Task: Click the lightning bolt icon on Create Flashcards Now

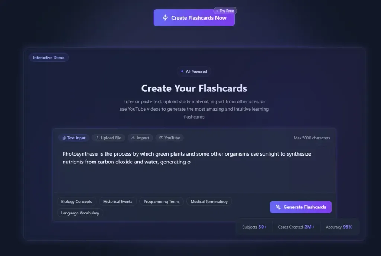Action: click(x=165, y=18)
